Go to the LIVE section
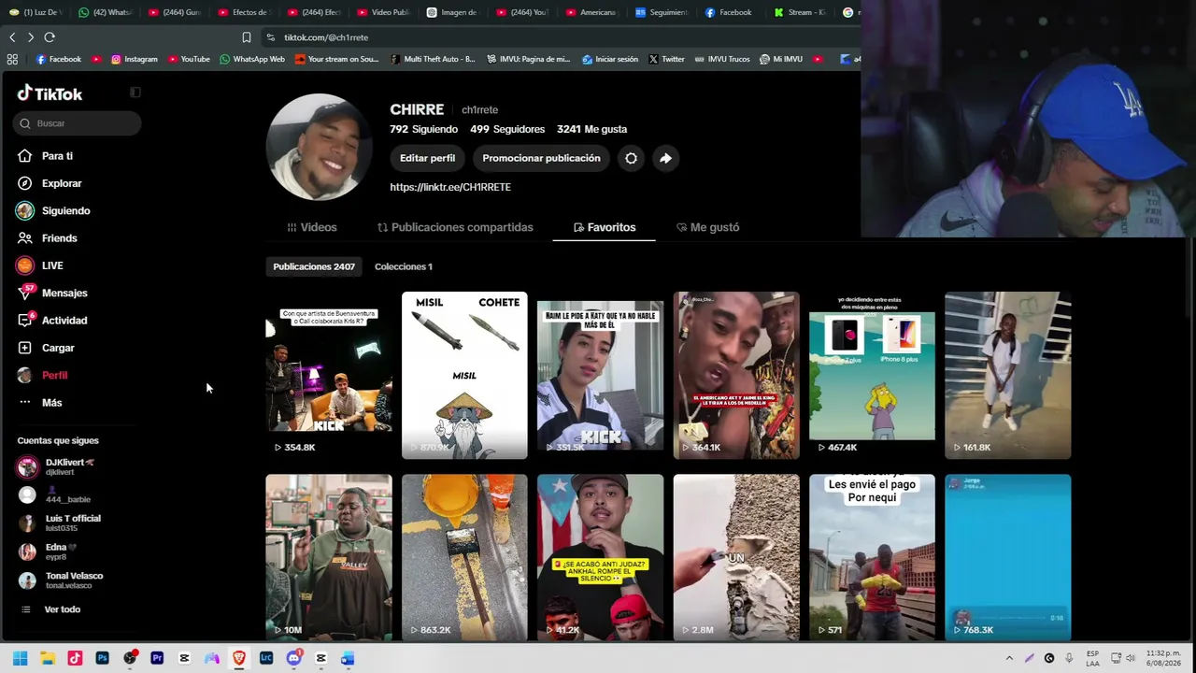This screenshot has width=1196, height=673. tap(39, 265)
